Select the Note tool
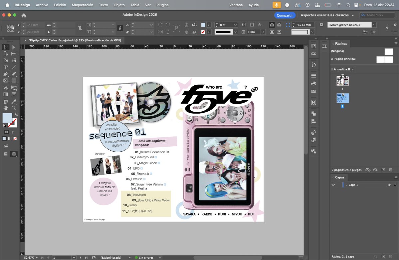 point(6,101)
